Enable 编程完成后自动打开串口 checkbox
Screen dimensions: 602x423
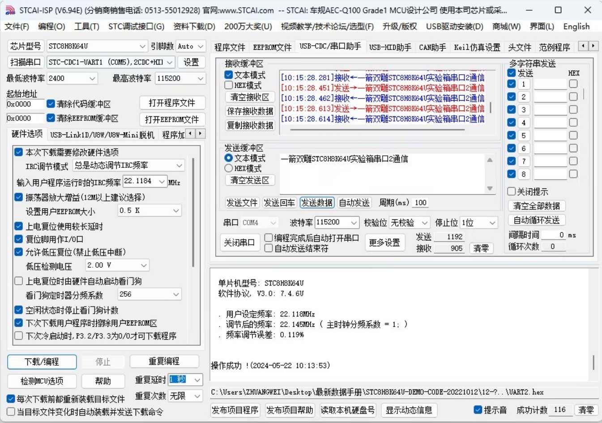269,238
